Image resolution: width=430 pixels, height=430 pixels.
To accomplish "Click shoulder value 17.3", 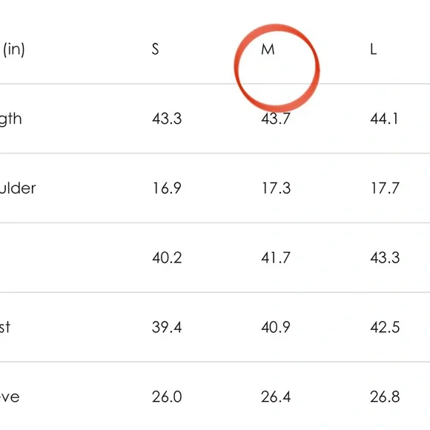I will pos(276,188).
